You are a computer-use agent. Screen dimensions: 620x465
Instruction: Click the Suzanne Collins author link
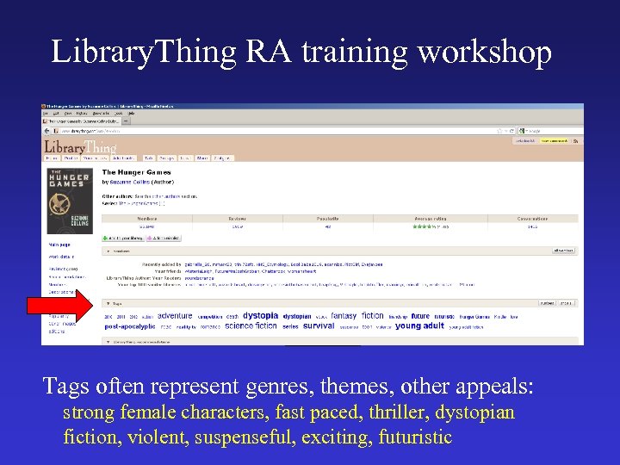click(130, 182)
